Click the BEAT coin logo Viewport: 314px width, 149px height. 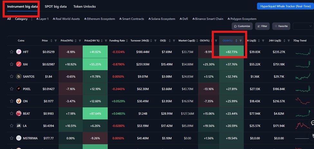[x=19, y=113]
